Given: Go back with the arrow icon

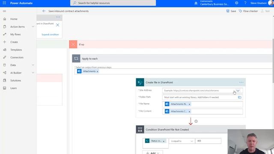Looking at the screenshot, I should (x=44, y=11).
